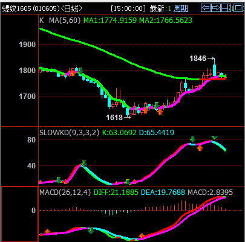Click the 螺纹1605 contract title

tap(16, 8)
